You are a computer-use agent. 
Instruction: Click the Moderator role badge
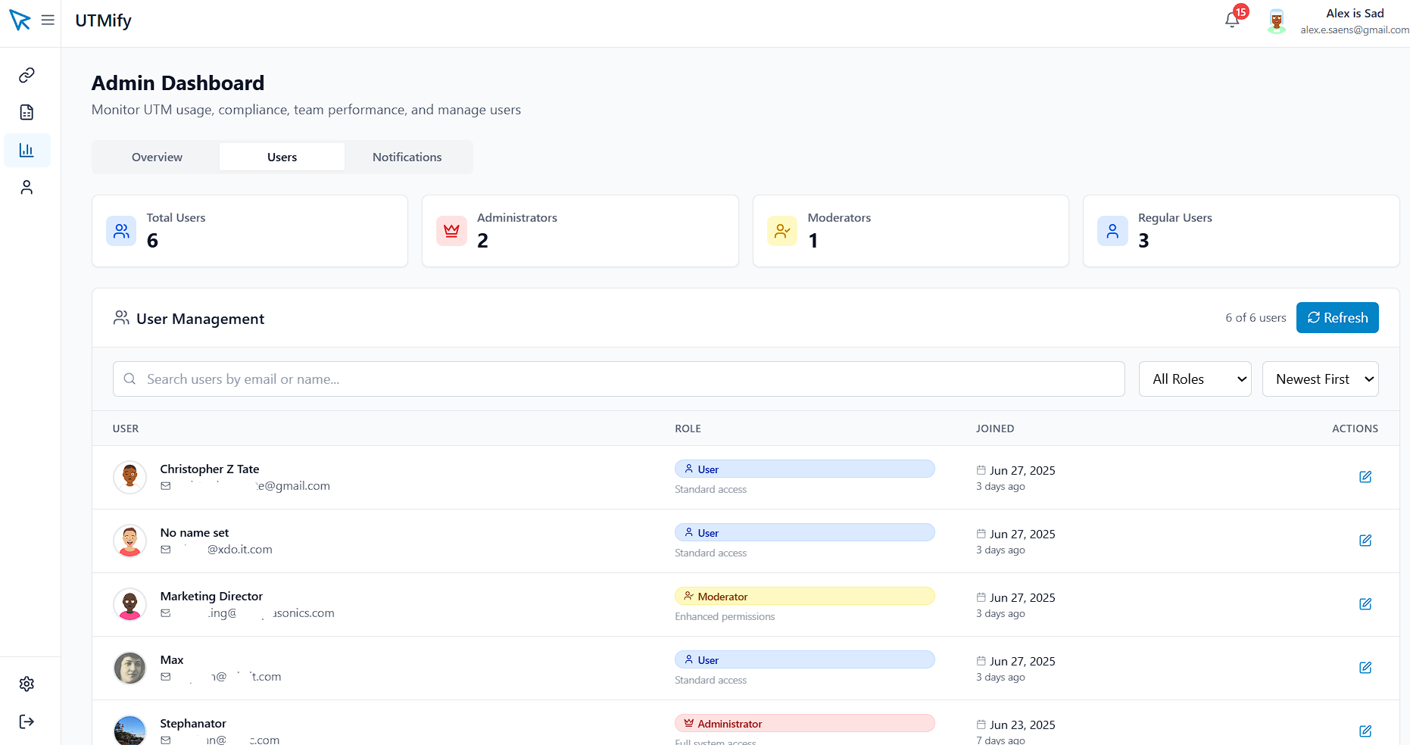(x=804, y=596)
